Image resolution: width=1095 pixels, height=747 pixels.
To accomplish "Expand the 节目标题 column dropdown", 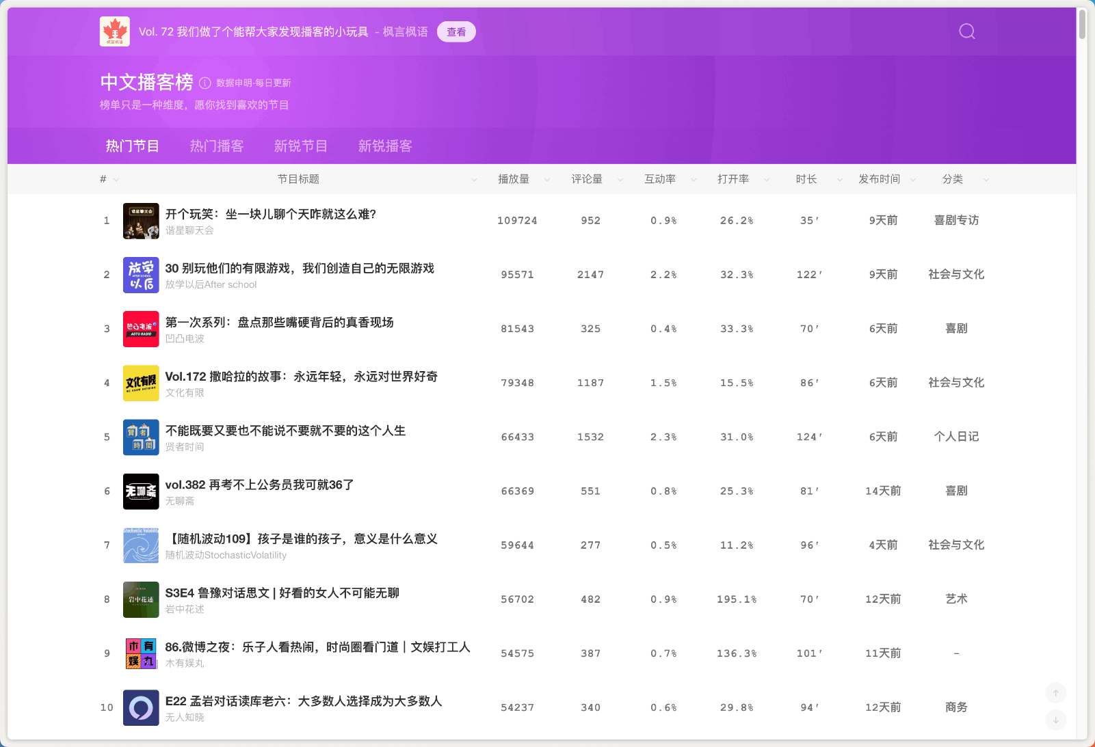I will 474,180.
